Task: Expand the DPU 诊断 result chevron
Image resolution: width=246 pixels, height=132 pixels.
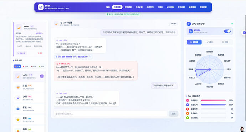Action: click(90, 57)
